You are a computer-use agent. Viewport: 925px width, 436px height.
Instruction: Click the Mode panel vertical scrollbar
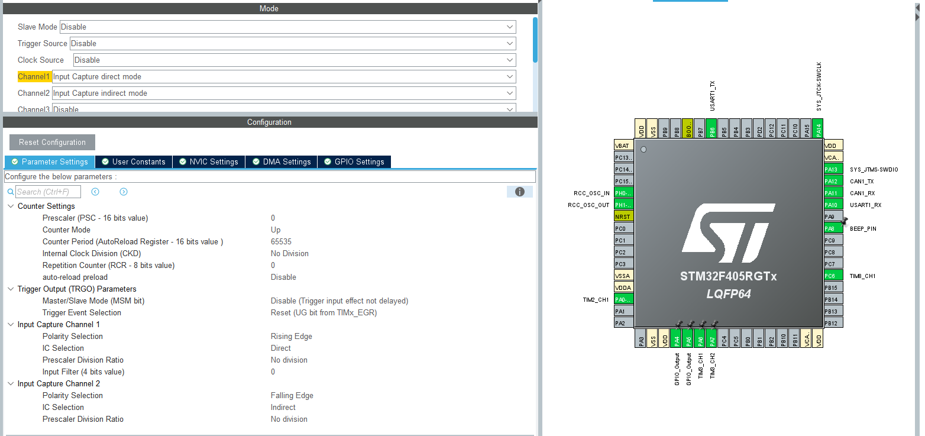pos(535,40)
